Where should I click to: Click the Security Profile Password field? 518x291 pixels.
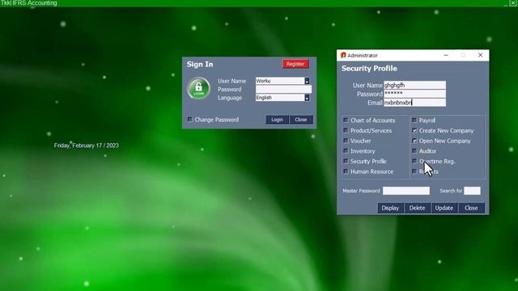pyautogui.click(x=414, y=94)
